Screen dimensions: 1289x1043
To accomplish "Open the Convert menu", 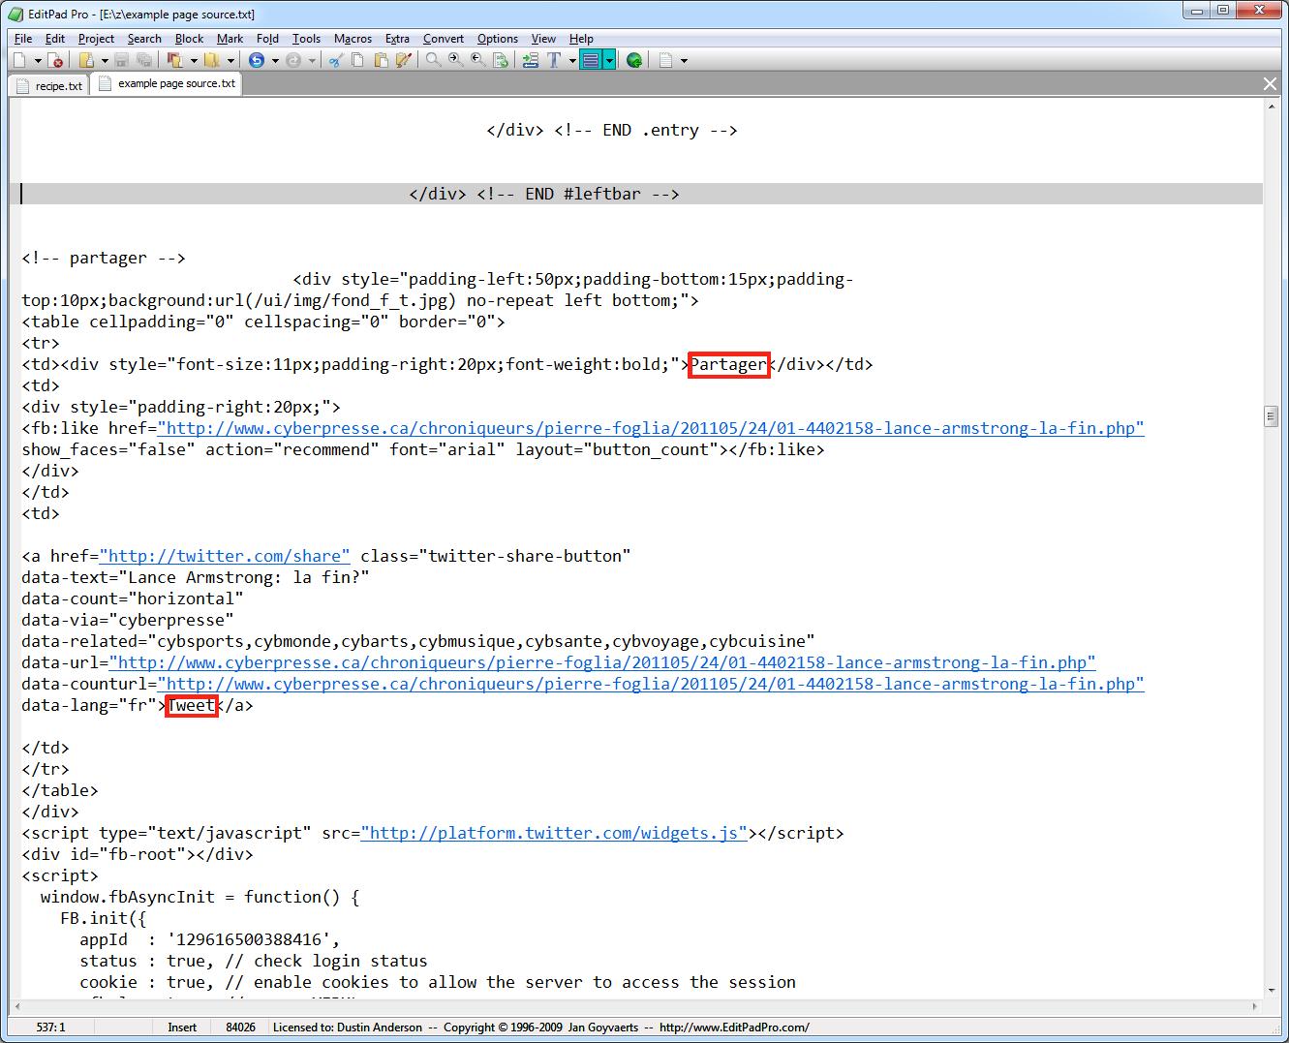I will coord(444,39).
